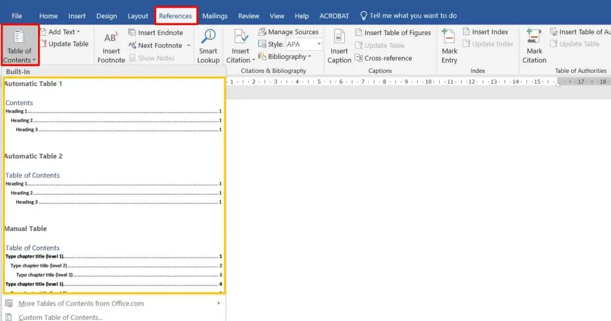Switch to the Design tab
This screenshot has height=321, width=611.
(106, 16)
